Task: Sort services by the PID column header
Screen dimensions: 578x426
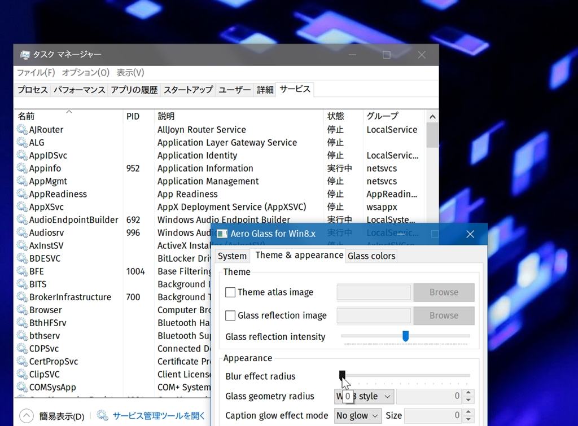Action: 133,116
